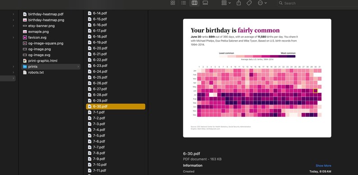Switch to gallery view in Finder toolbar
The width and height of the screenshot is (358, 175).
(205, 3)
